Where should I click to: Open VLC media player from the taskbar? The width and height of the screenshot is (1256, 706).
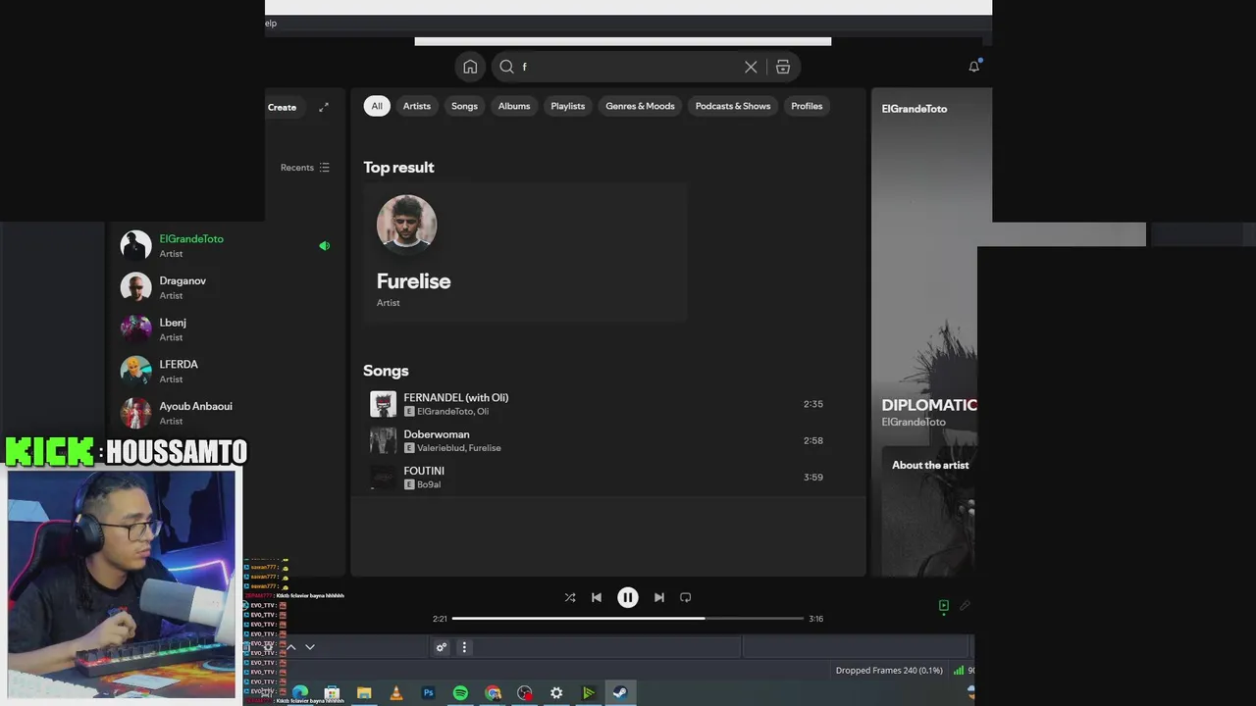point(396,693)
